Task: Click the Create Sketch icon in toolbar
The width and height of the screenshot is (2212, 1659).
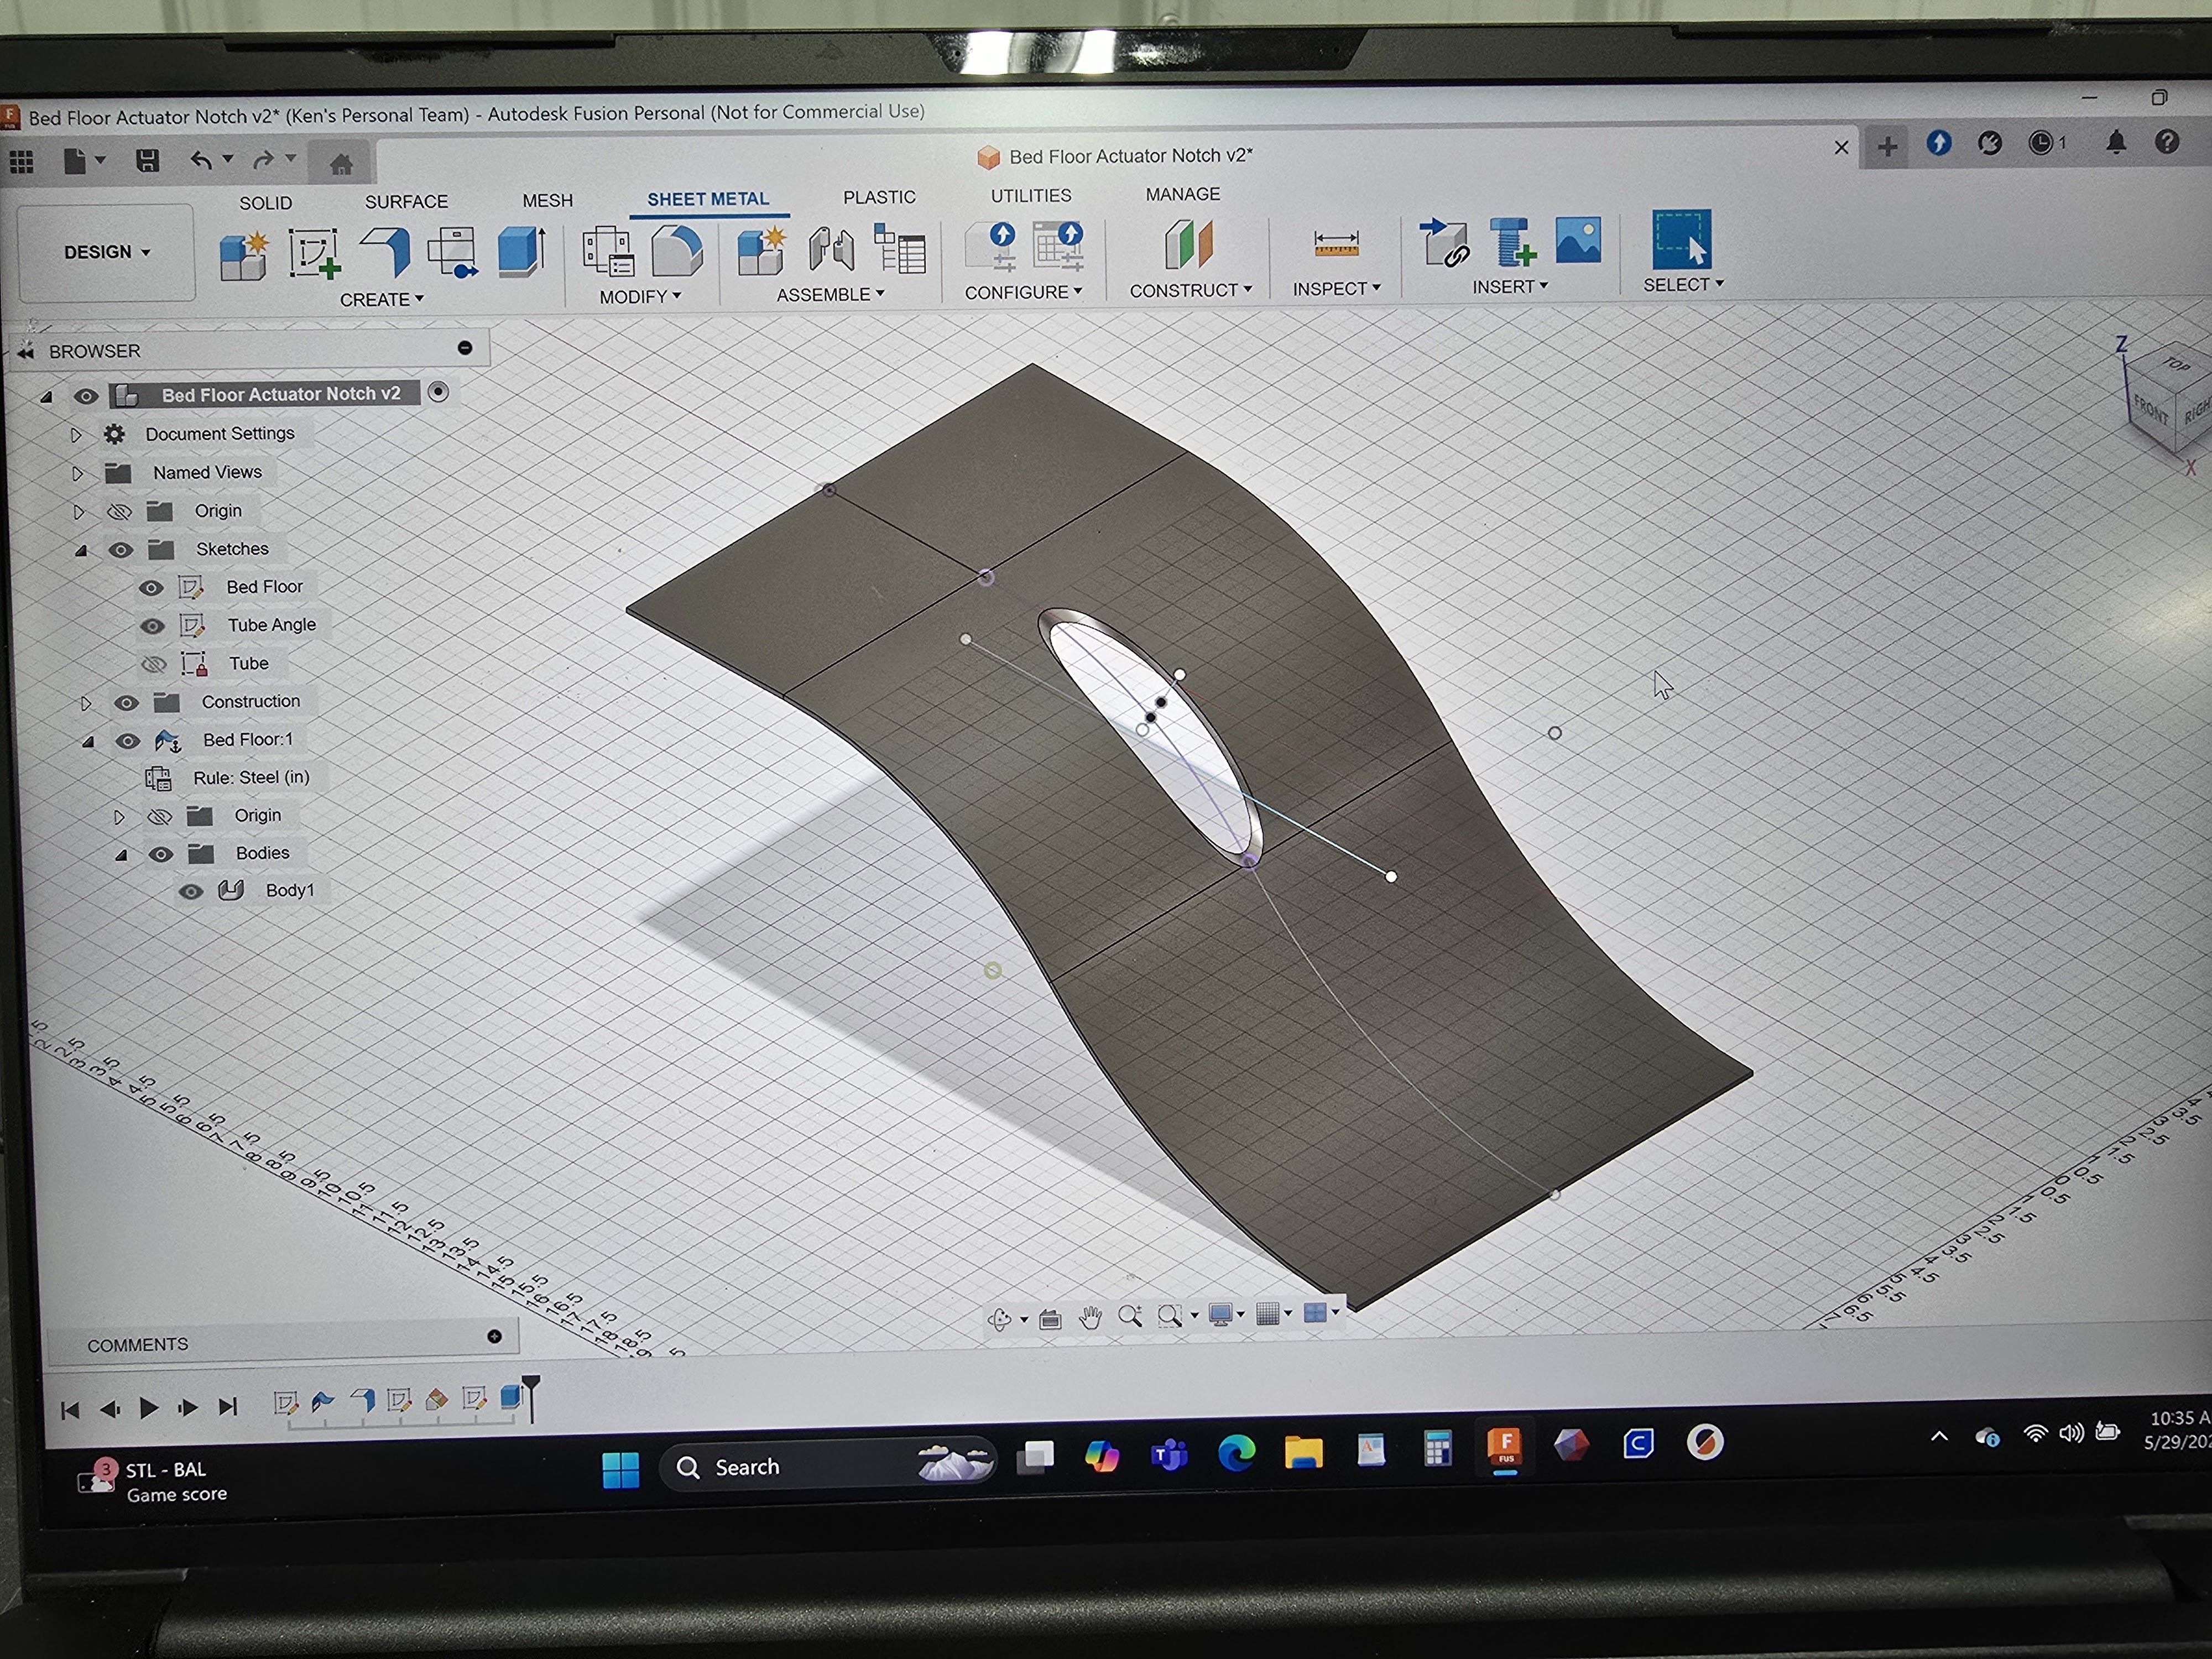Action: 314,252
